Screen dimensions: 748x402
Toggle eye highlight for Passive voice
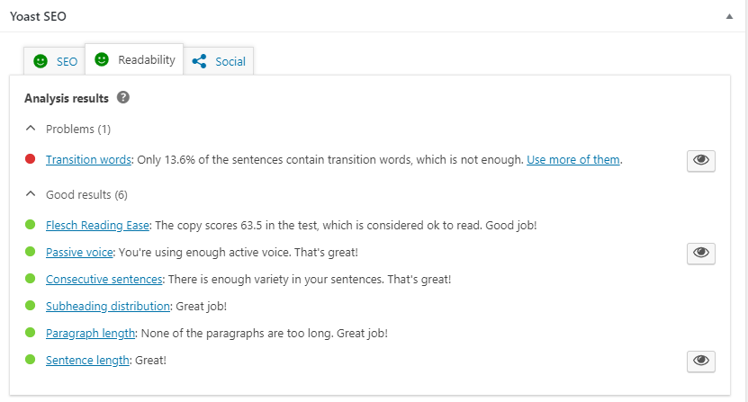701,253
